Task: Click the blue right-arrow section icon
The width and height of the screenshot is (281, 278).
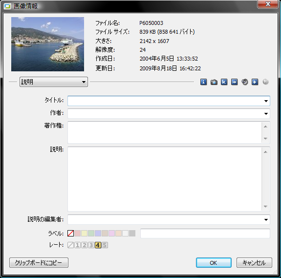Action: pyautogui.click(x=234, y=82)
